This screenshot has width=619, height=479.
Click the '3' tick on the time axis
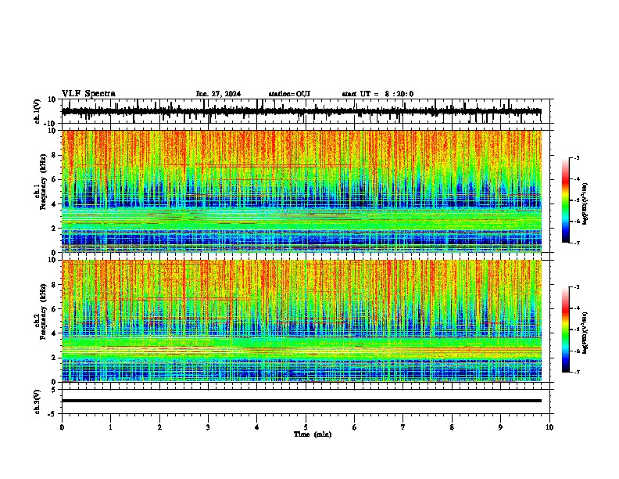point(208,427)
